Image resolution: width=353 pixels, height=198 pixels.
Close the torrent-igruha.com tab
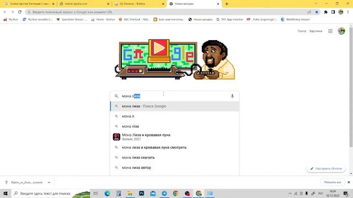(x=108, y=4)
